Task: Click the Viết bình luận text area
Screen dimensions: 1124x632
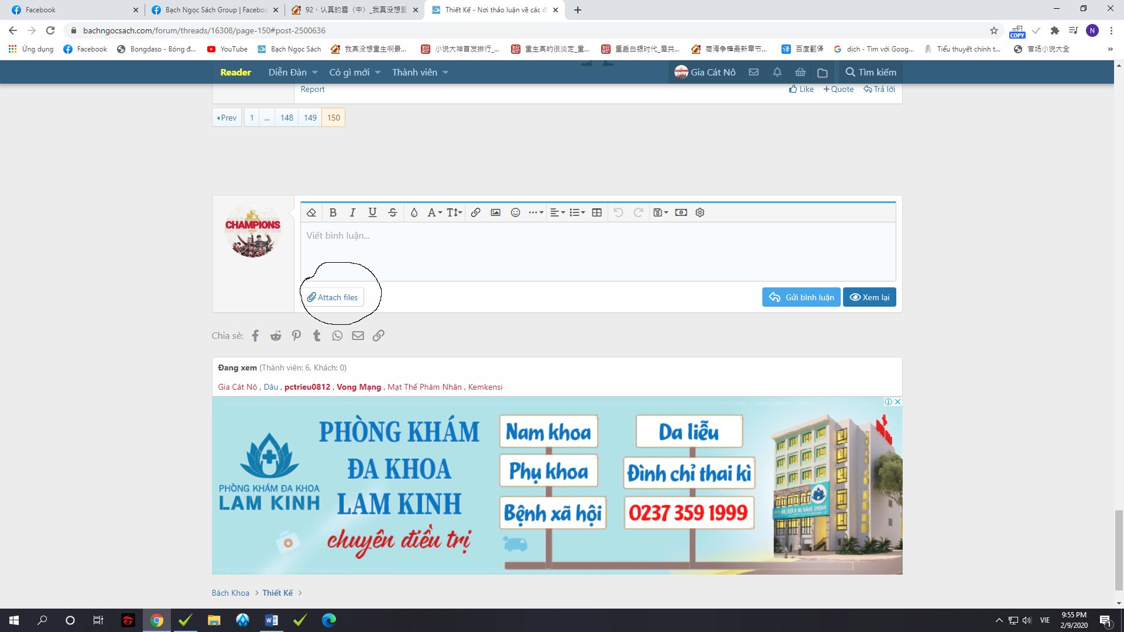Action: click(597, 252)
